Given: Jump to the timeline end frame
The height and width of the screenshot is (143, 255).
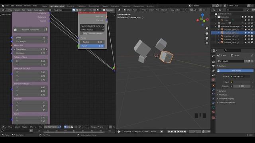Looking at the screenshot, I should (x=185, y=131).
